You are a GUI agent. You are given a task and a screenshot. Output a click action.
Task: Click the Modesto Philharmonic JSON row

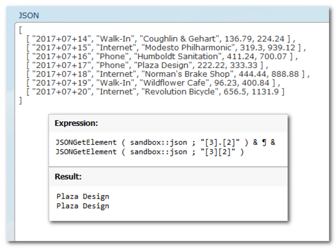click(166, 48)
